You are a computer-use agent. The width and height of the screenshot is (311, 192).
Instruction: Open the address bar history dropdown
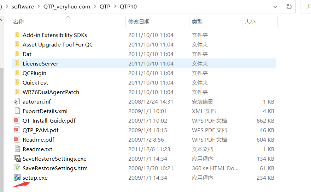point(275,7)
